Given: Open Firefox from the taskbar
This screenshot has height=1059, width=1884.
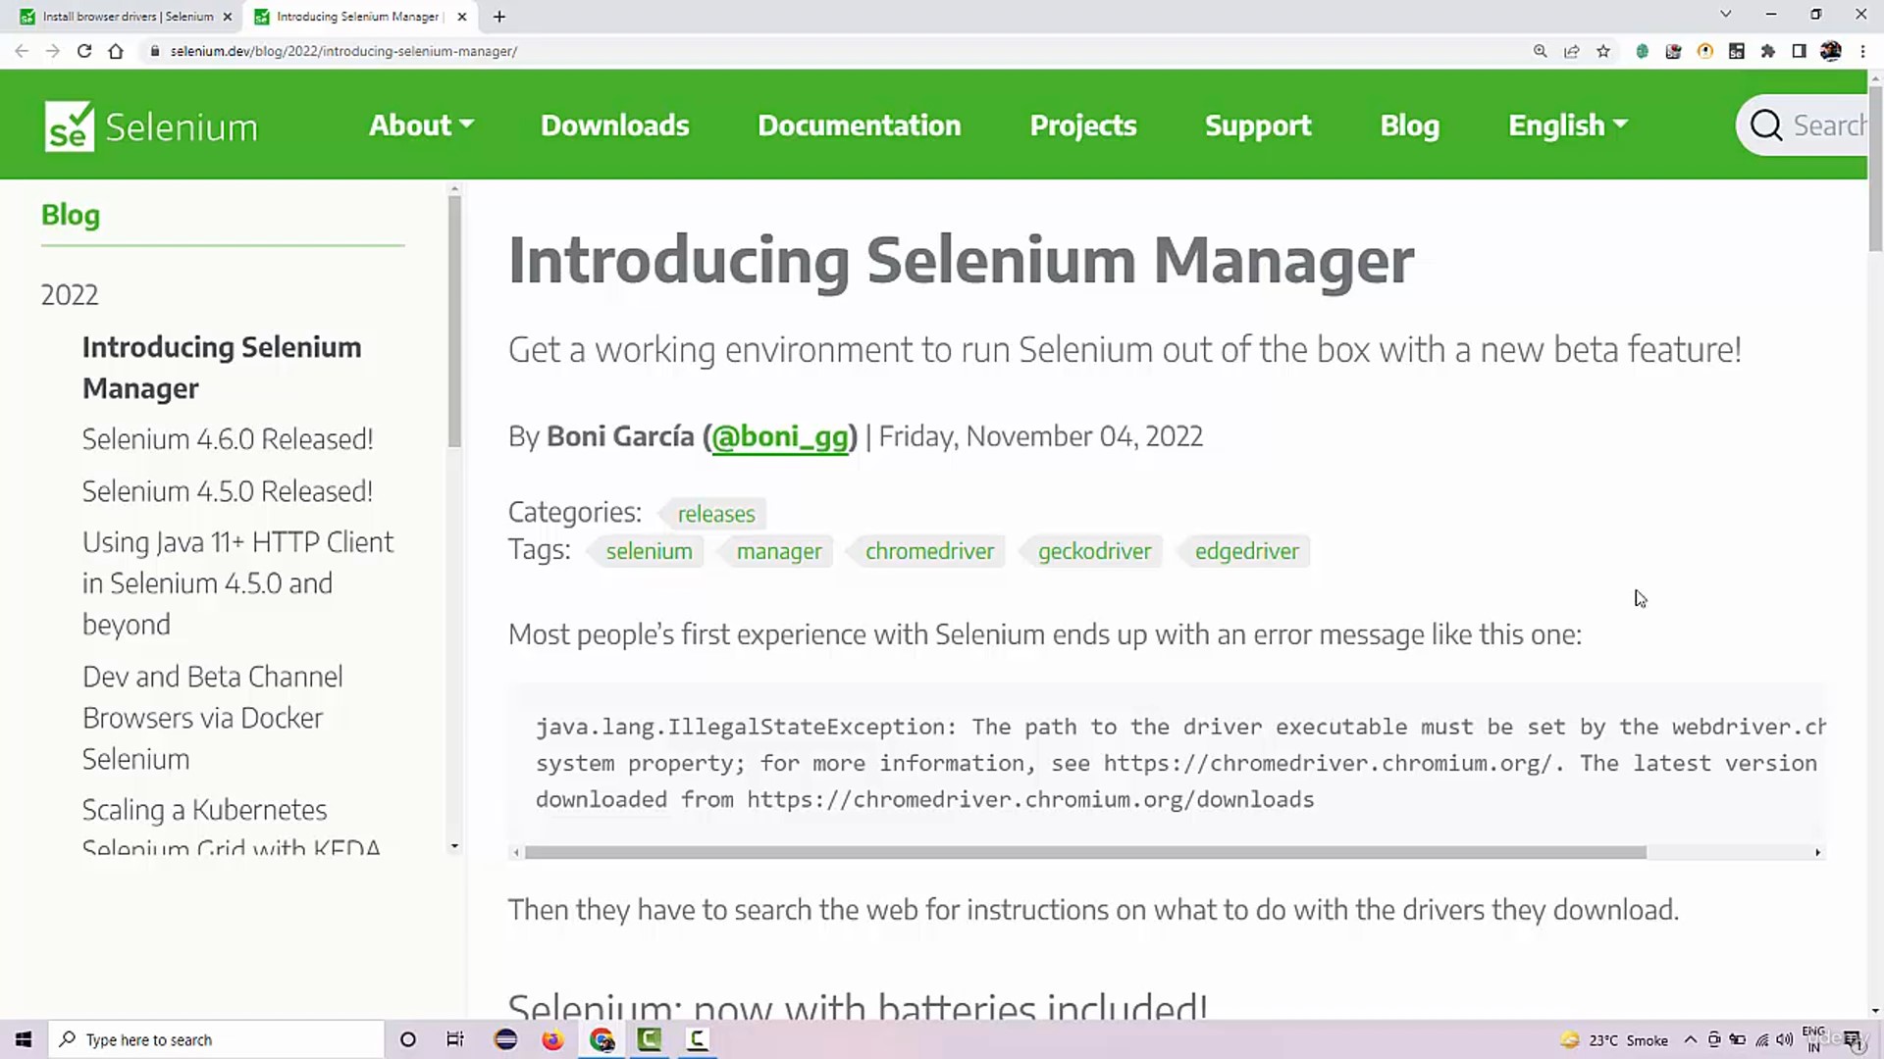Looking at the screenshot, I should [552, 1039].
